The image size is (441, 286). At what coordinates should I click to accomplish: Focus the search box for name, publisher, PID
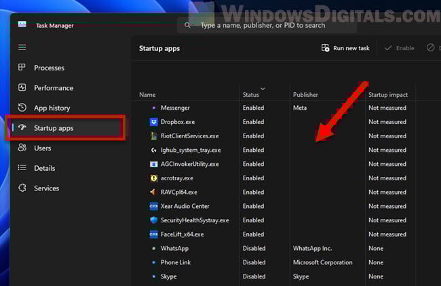pos(267,25)
